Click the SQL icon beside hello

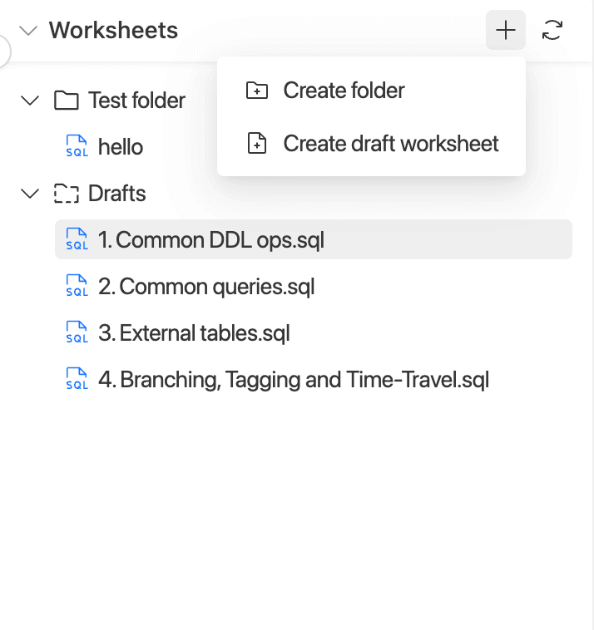pyautogui.click(x=77, y=146)
